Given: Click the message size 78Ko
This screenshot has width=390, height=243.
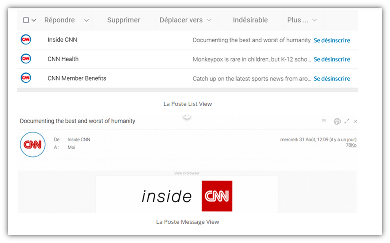Looking at the screenshot, I should click(351, 145).
